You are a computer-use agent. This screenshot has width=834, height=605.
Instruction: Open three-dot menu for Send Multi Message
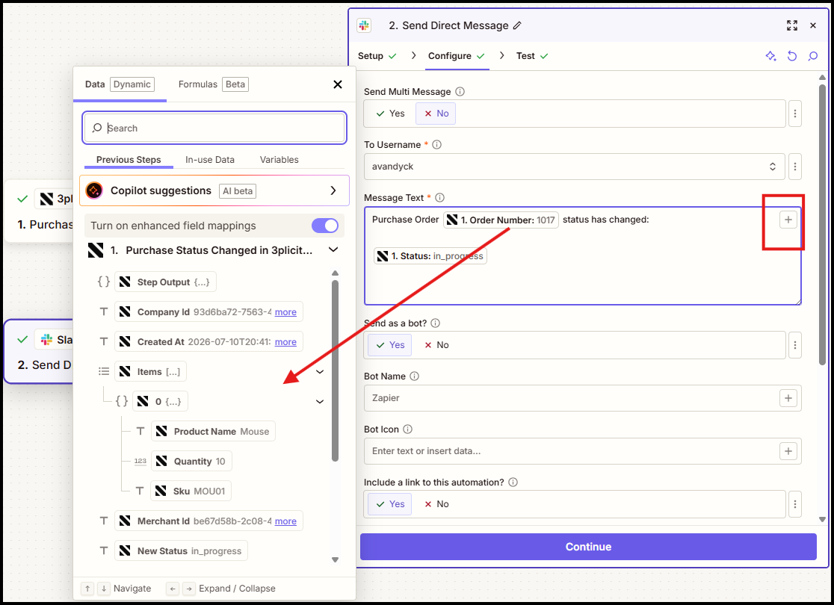pyautogui.click(x=795, y=114)
